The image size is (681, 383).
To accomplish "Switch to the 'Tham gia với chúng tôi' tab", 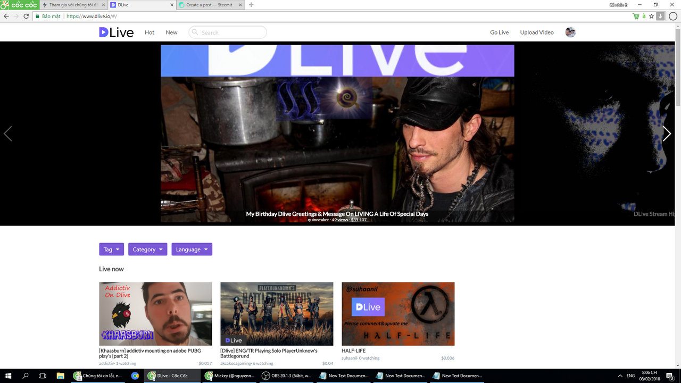I will [73, 5].
